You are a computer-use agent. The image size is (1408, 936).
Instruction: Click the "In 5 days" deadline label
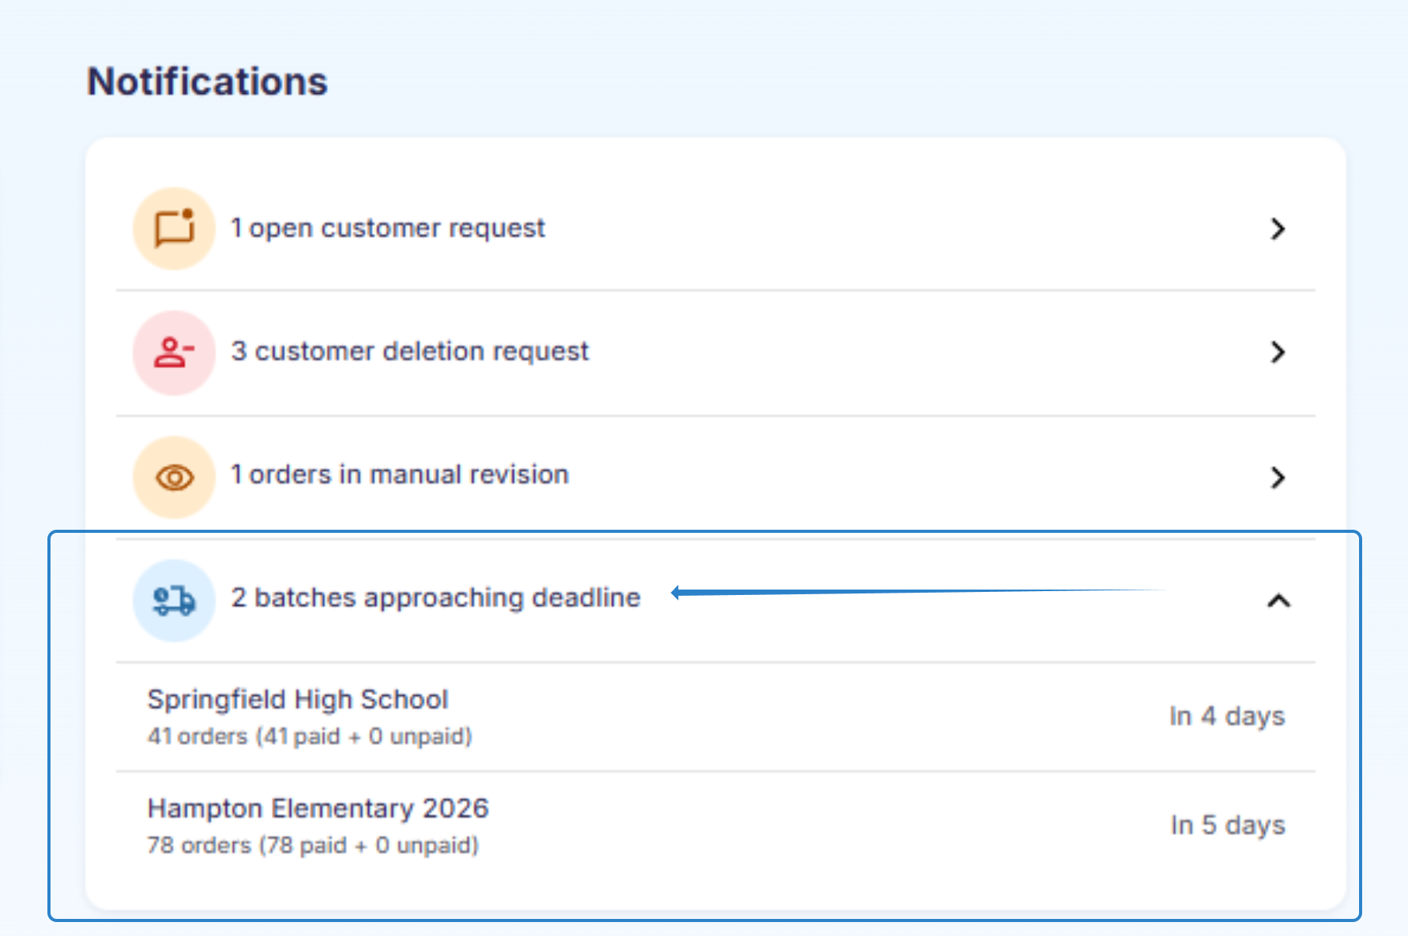[1228, 825]
